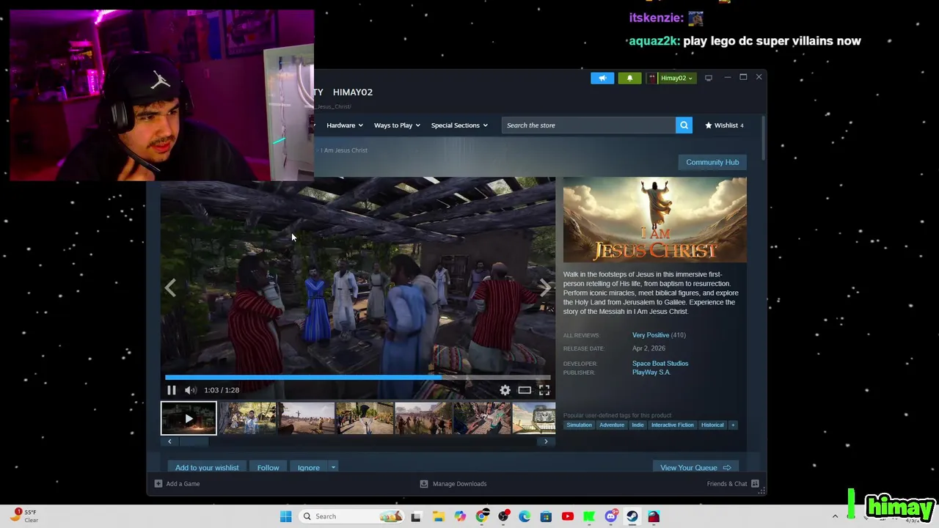The image size is (939, 528).
Task: Switch Steam to Big Picture mode
Action: point(709,78)
